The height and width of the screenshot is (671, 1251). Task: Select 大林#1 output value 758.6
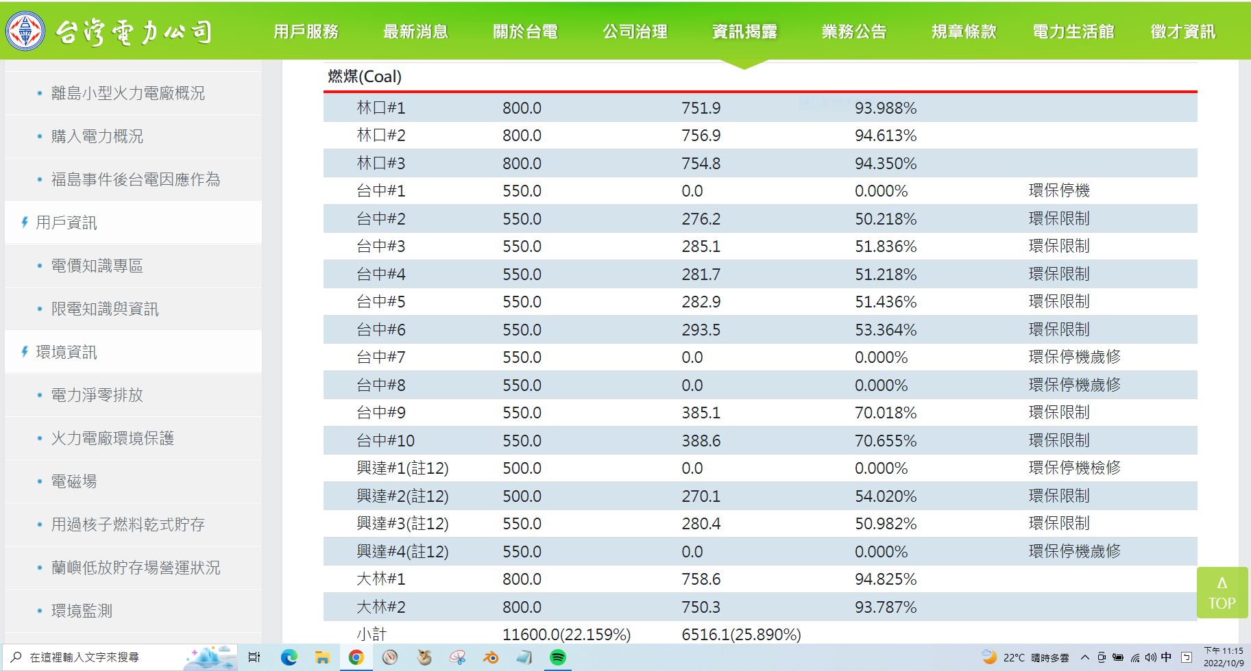click(x=701, y=579)
